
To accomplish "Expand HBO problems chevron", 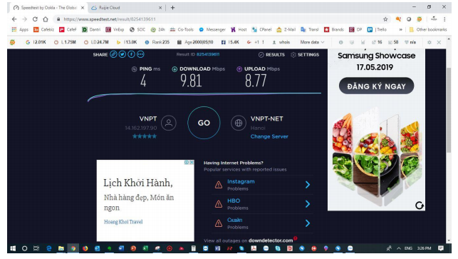I will 308,204.
